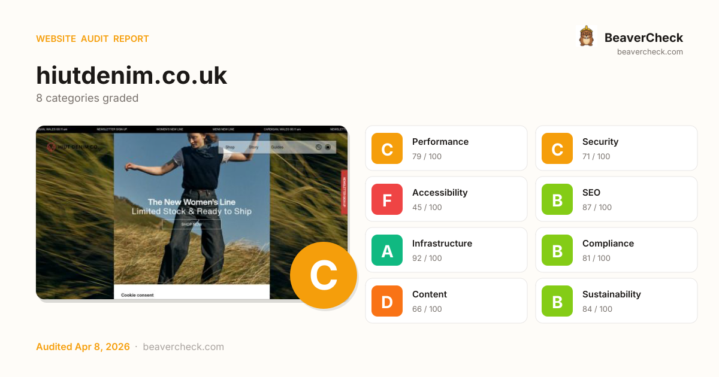Click the hiutdenim.co.uk domain heading

point(132,75)
